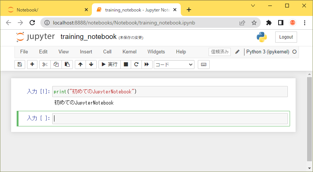Open the command palette keyboard icon
This screenshot has height=172, width=313.
click(204, 64)
